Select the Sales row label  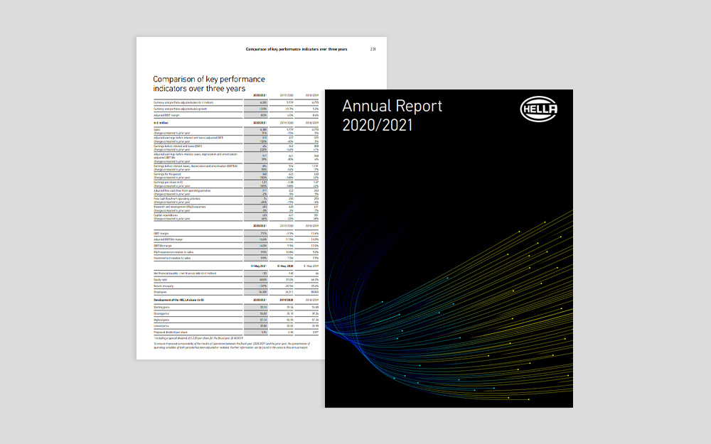click(157, 130)
